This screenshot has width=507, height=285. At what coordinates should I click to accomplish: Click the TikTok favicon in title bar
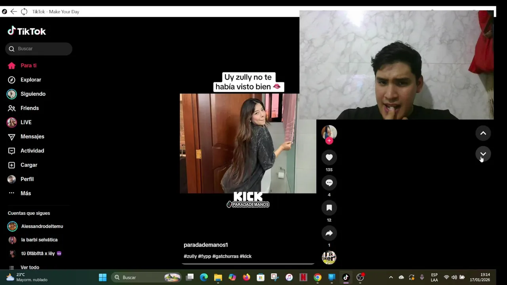4,11
